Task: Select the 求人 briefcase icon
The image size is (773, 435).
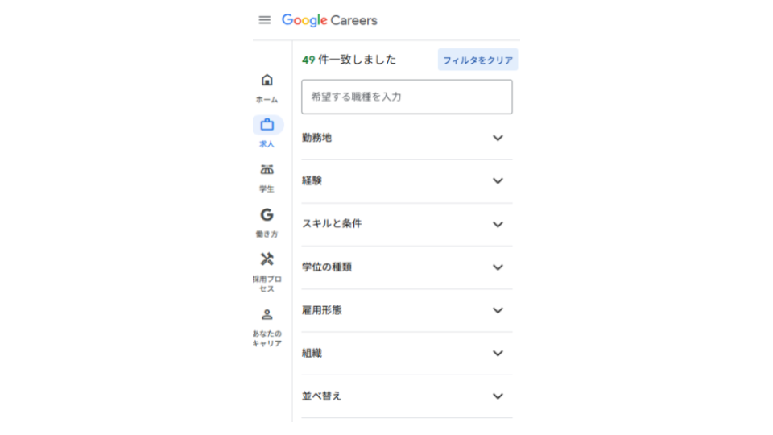Action: 267,125
